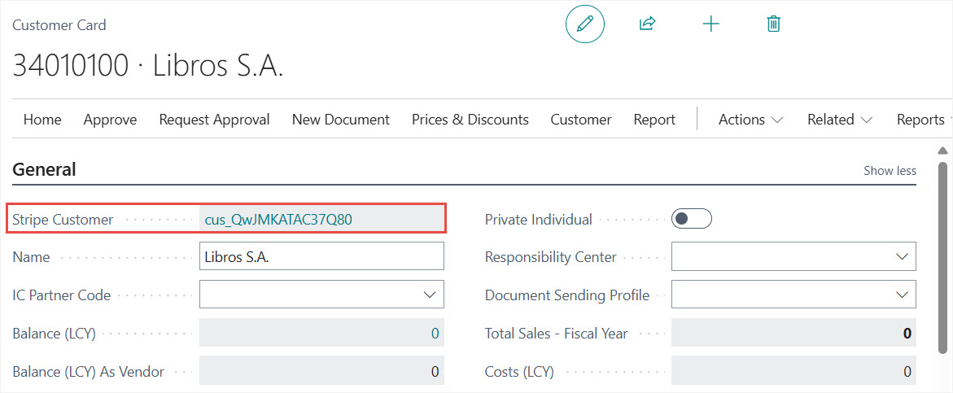The width and height of the screenshot is (953, 393).
Task: Expand the Actions menu
Action: click(x=750, y=120)
